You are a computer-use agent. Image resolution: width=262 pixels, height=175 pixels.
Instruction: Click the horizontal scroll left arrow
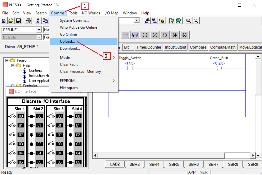[x=95, y=155]
